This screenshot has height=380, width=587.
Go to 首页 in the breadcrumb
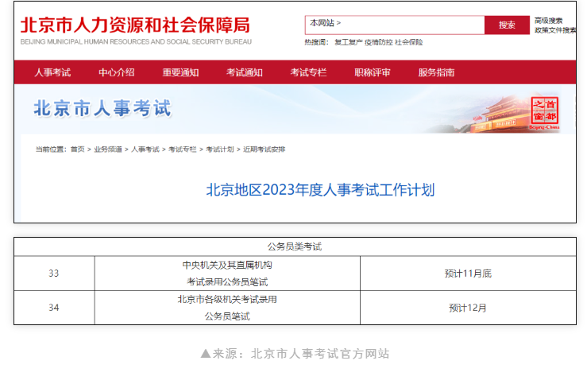coord(78,149)
